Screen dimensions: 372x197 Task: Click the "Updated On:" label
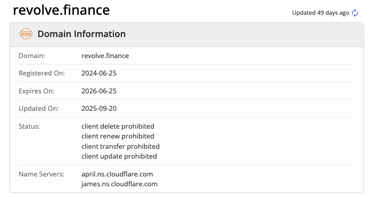[x=38, y=108]
